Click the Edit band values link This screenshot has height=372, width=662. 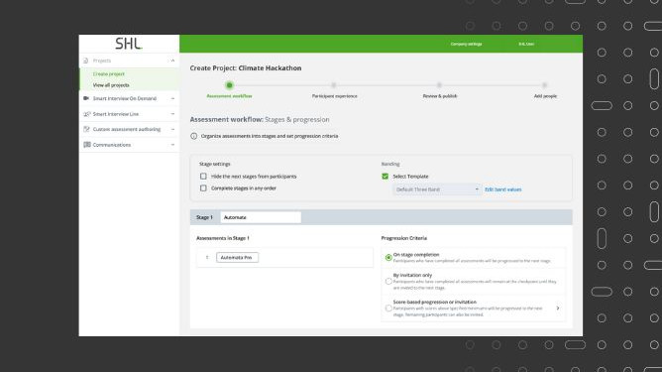pos(502,189)
